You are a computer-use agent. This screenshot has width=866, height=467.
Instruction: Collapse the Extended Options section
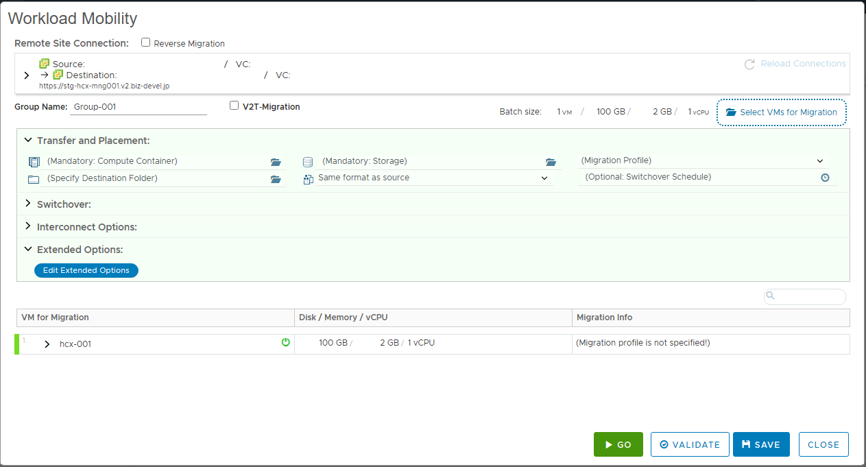[28, 249]
